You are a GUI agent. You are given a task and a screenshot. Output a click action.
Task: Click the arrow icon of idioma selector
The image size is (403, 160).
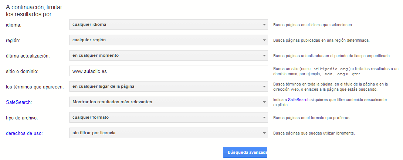tap(264, 25)
